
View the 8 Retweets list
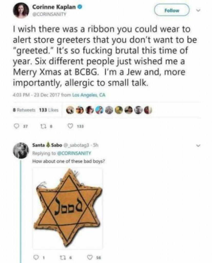coord(24,110)
